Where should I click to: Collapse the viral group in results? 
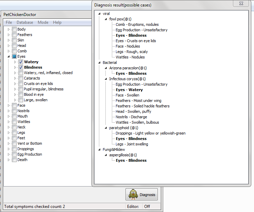coord(99,14)
